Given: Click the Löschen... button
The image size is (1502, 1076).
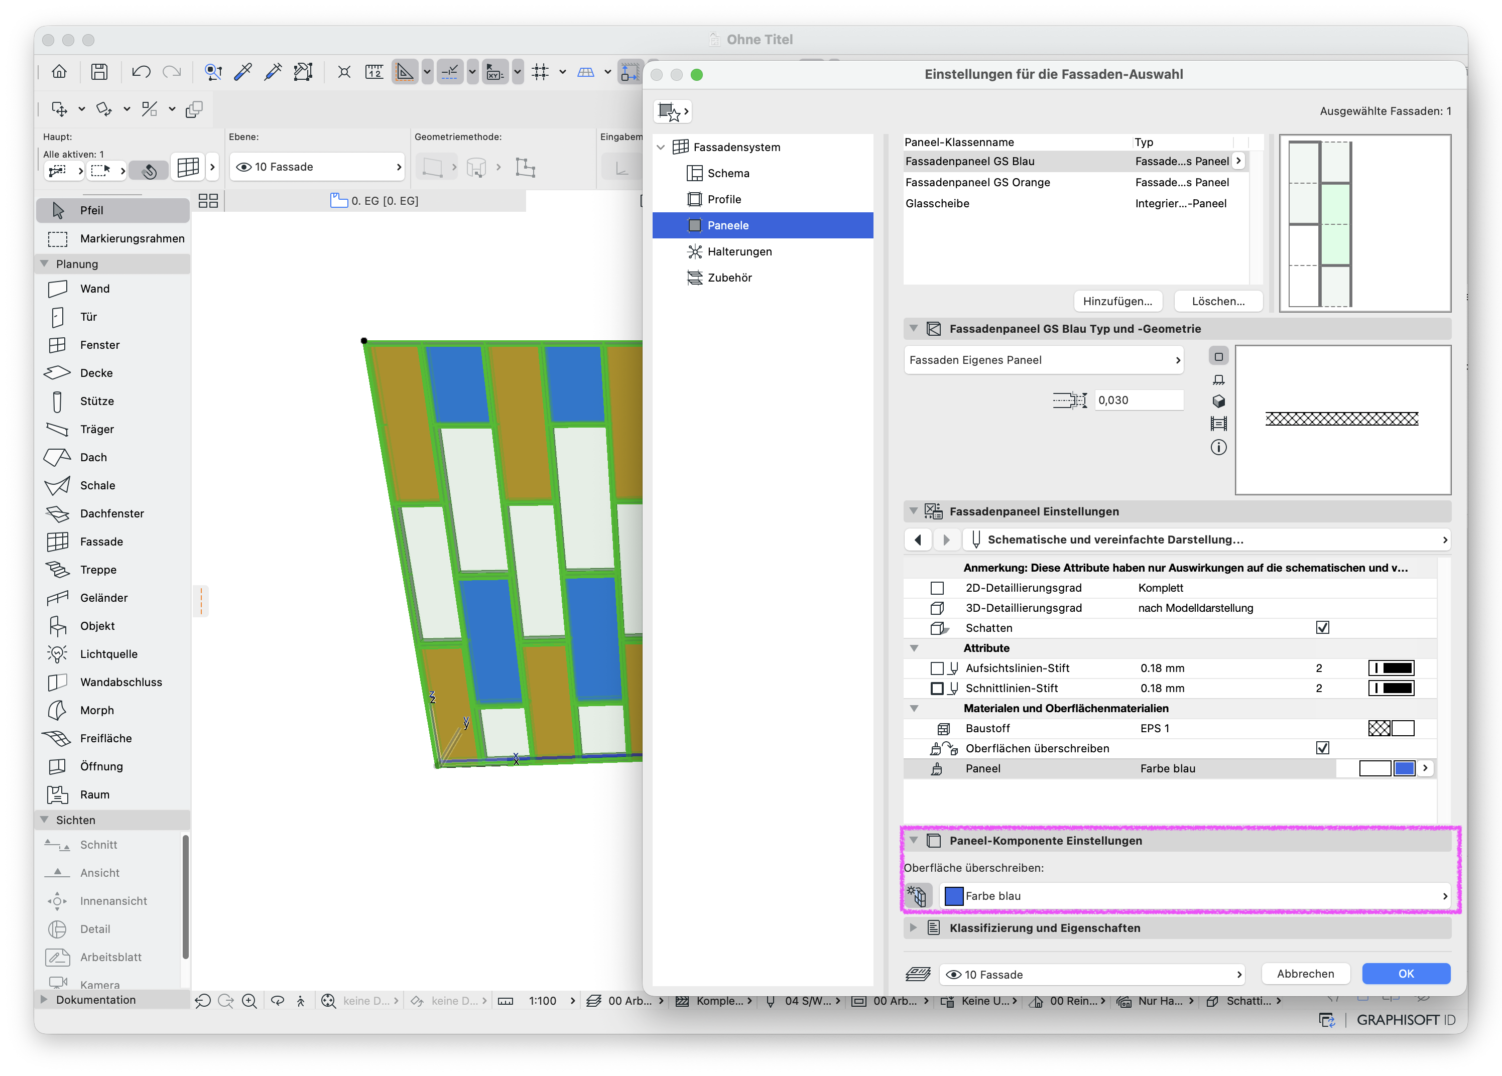Looking at the screenshot, I should (x=1218, y=301).
